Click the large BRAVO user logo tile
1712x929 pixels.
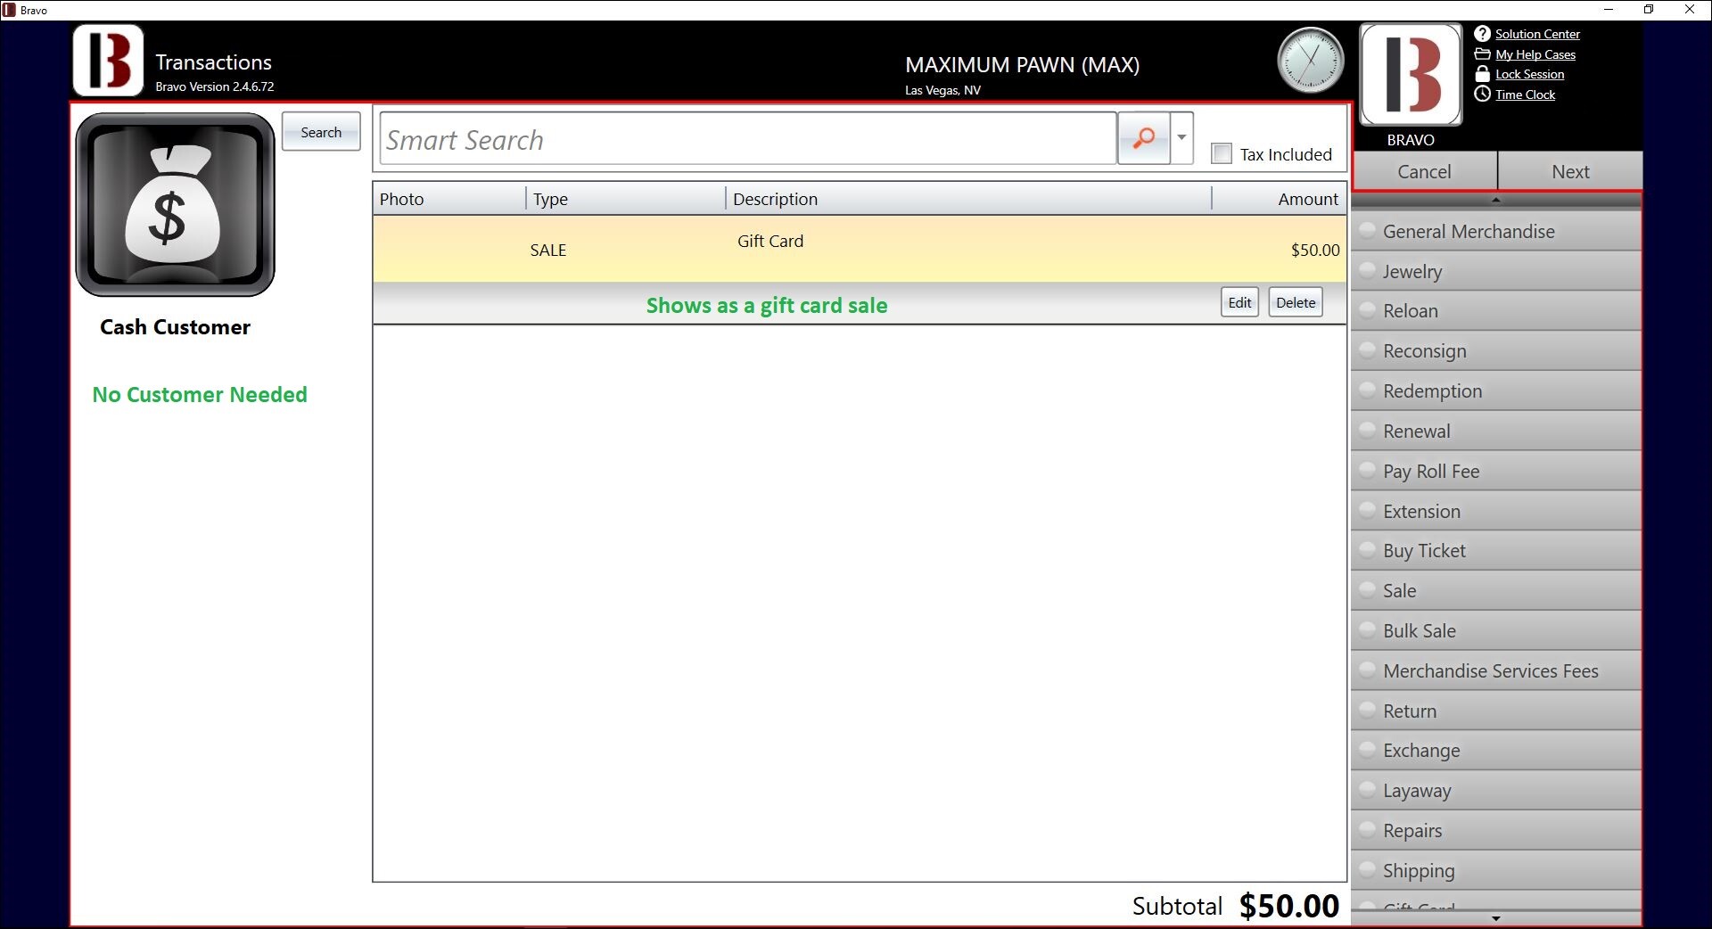1411,75
